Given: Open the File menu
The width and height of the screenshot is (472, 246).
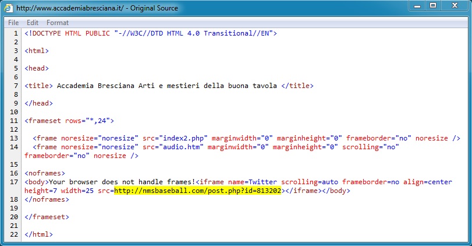Looking at the screenshot, I should [13, 23].
